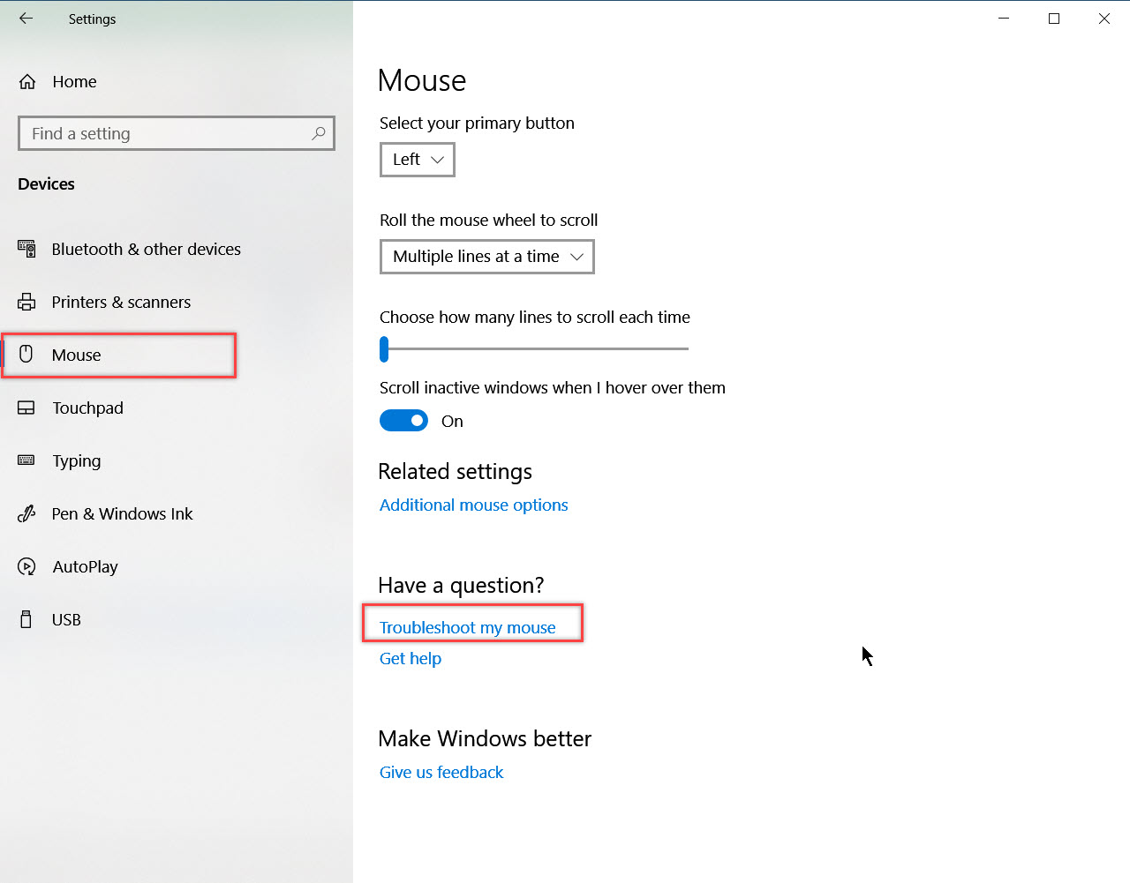Maximize the Settings window
The height and width of the screenshot is (883, 1130).
[x=1054, y=19]
